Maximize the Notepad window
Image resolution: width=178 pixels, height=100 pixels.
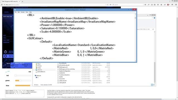point(131,10)
